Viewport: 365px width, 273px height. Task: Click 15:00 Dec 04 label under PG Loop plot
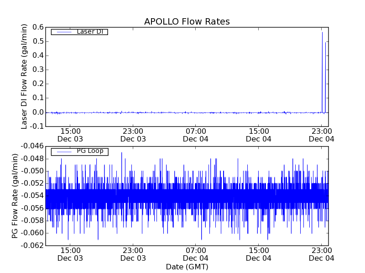[x=259, y=254]
